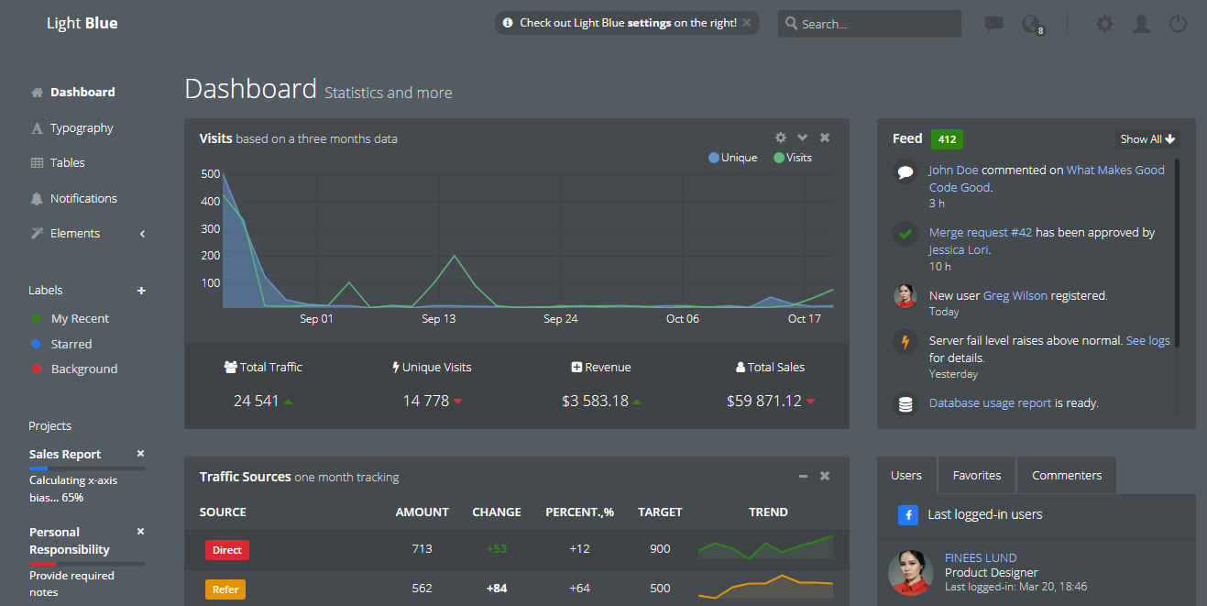
Task: Click the power/logout icon in top bar
Action: (x=1178, y=24)
